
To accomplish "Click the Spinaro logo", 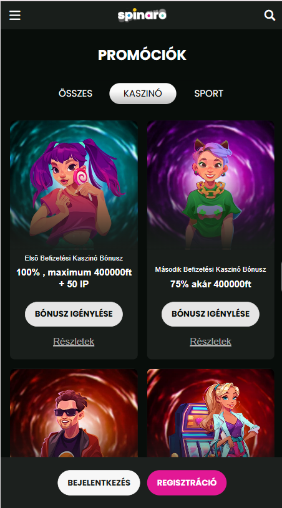I will (142, 15).
